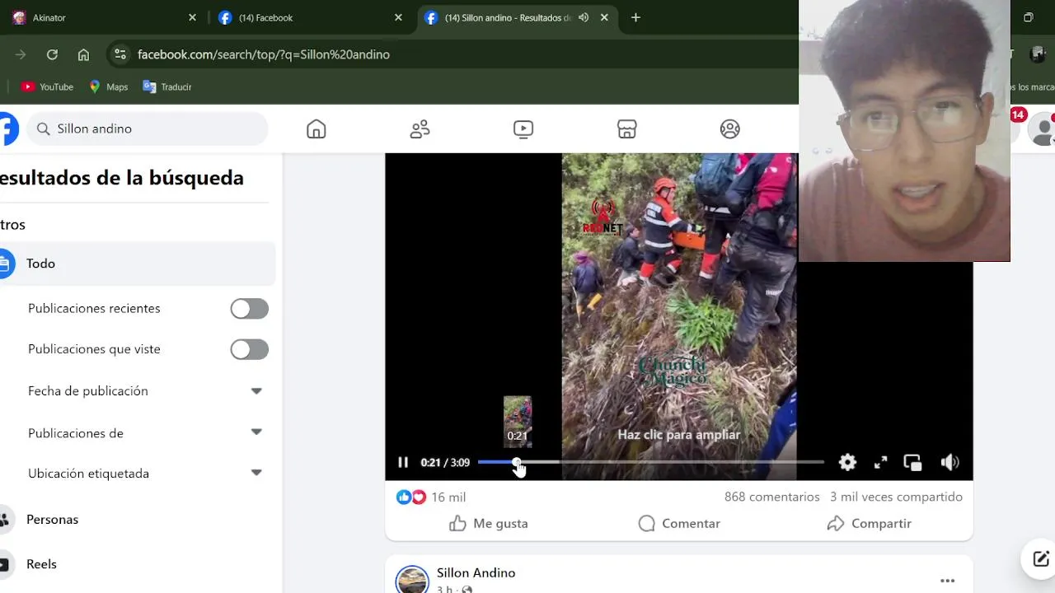Viewport: 1055px width, 593px height.
Task: Mute audio on Sillon andino tab
Action: pos(584,18)
